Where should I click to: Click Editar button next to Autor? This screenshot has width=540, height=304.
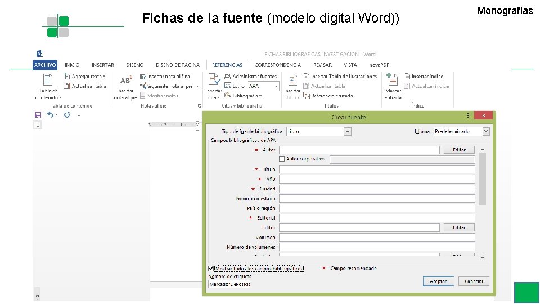click(x=459, y=150)
